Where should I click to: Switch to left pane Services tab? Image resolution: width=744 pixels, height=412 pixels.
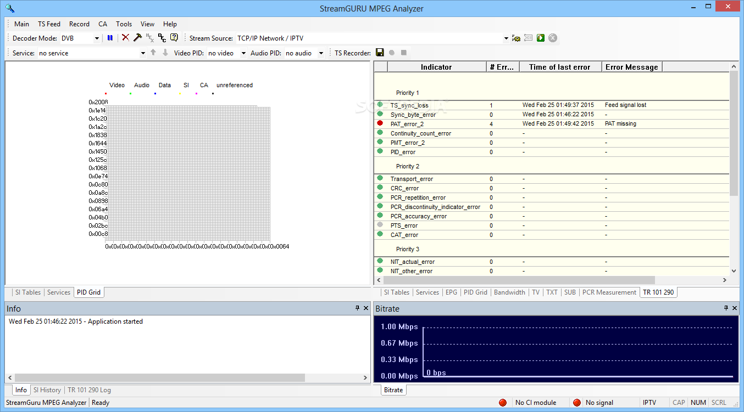[59, 292]
